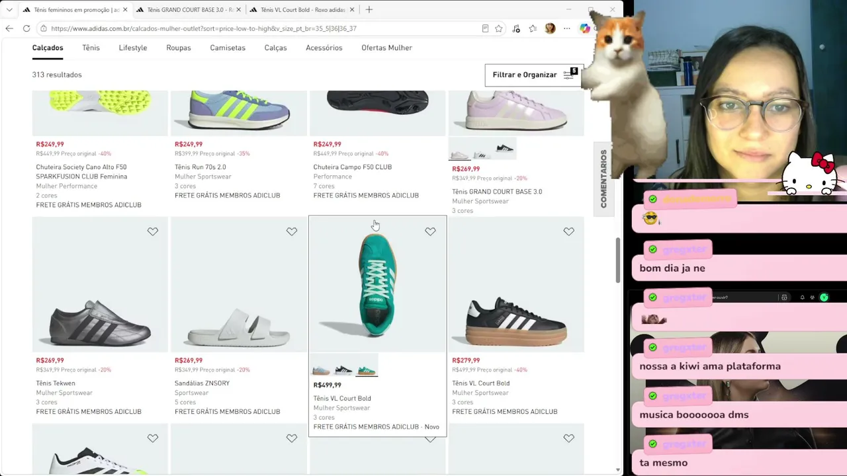Open the Ofertas Mulher category
847x476 pixels.
386,48
